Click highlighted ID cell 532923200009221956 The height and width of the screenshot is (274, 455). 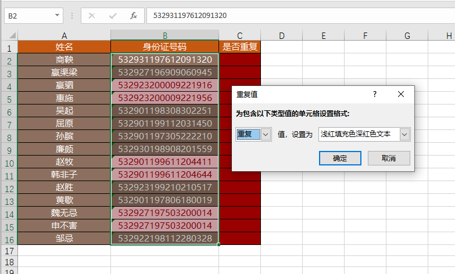165,98
